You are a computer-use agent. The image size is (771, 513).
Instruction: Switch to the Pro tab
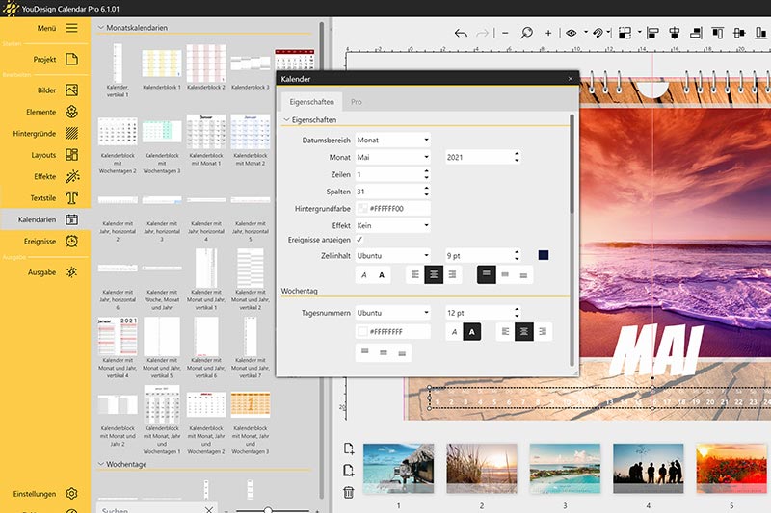coord(357,101)
